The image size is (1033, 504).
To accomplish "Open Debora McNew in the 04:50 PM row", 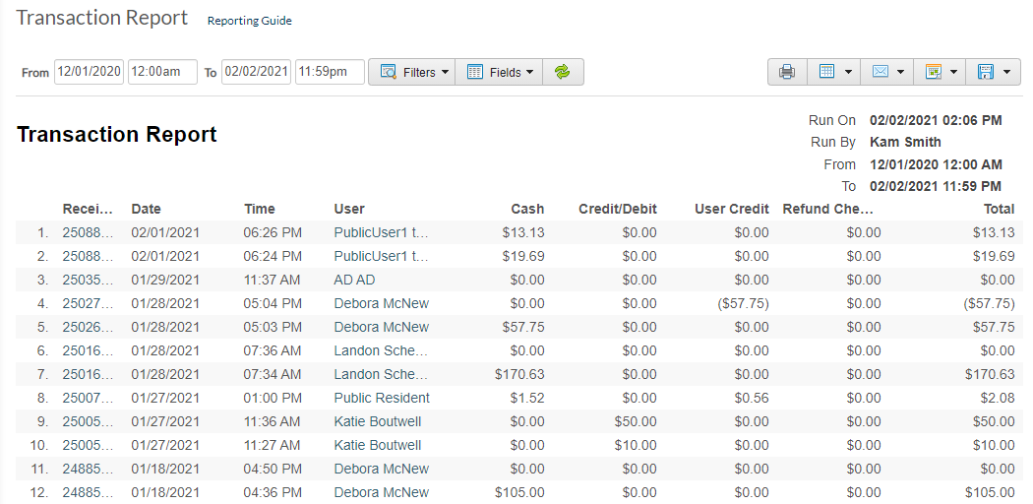I will [382, 470].
